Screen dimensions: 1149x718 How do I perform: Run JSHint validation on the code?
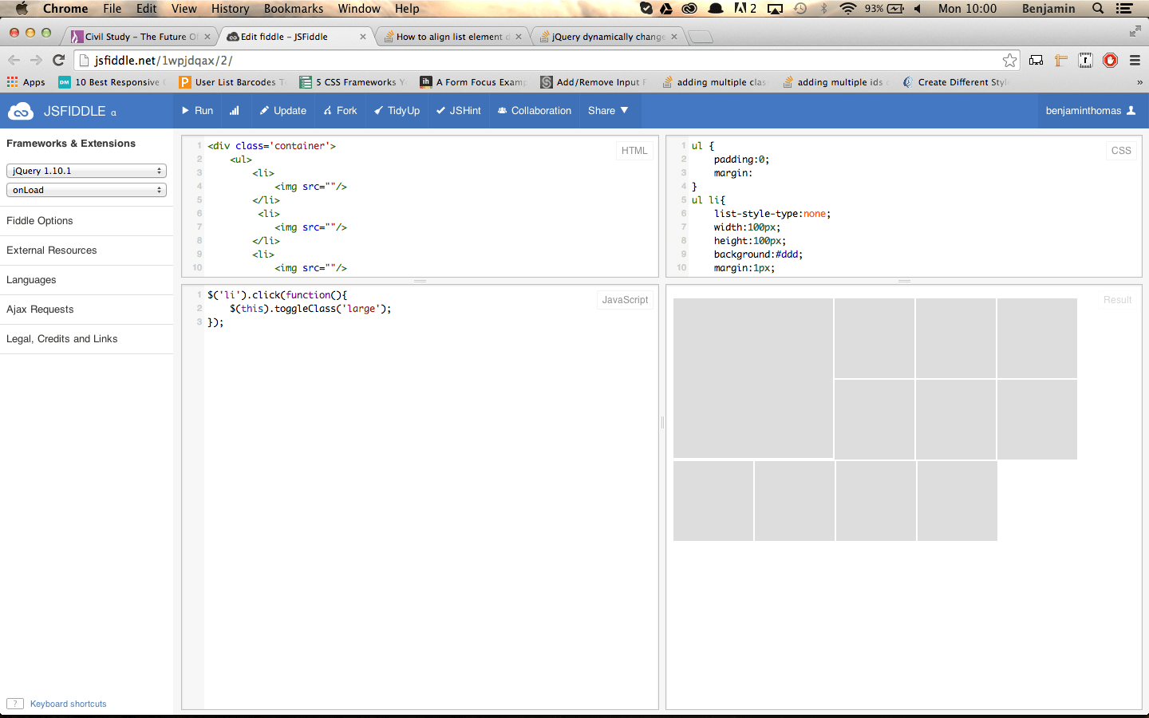(x=458, y=111)
